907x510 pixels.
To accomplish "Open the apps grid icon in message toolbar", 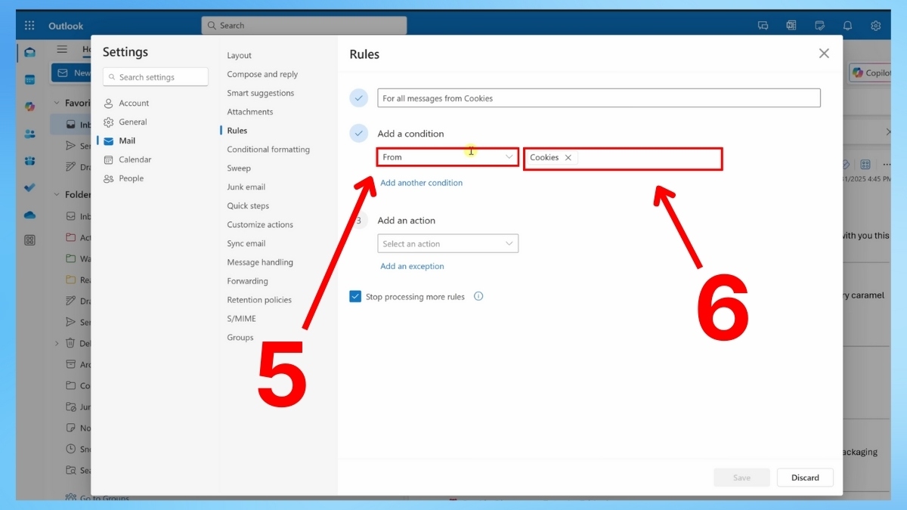I will [865, 164].
